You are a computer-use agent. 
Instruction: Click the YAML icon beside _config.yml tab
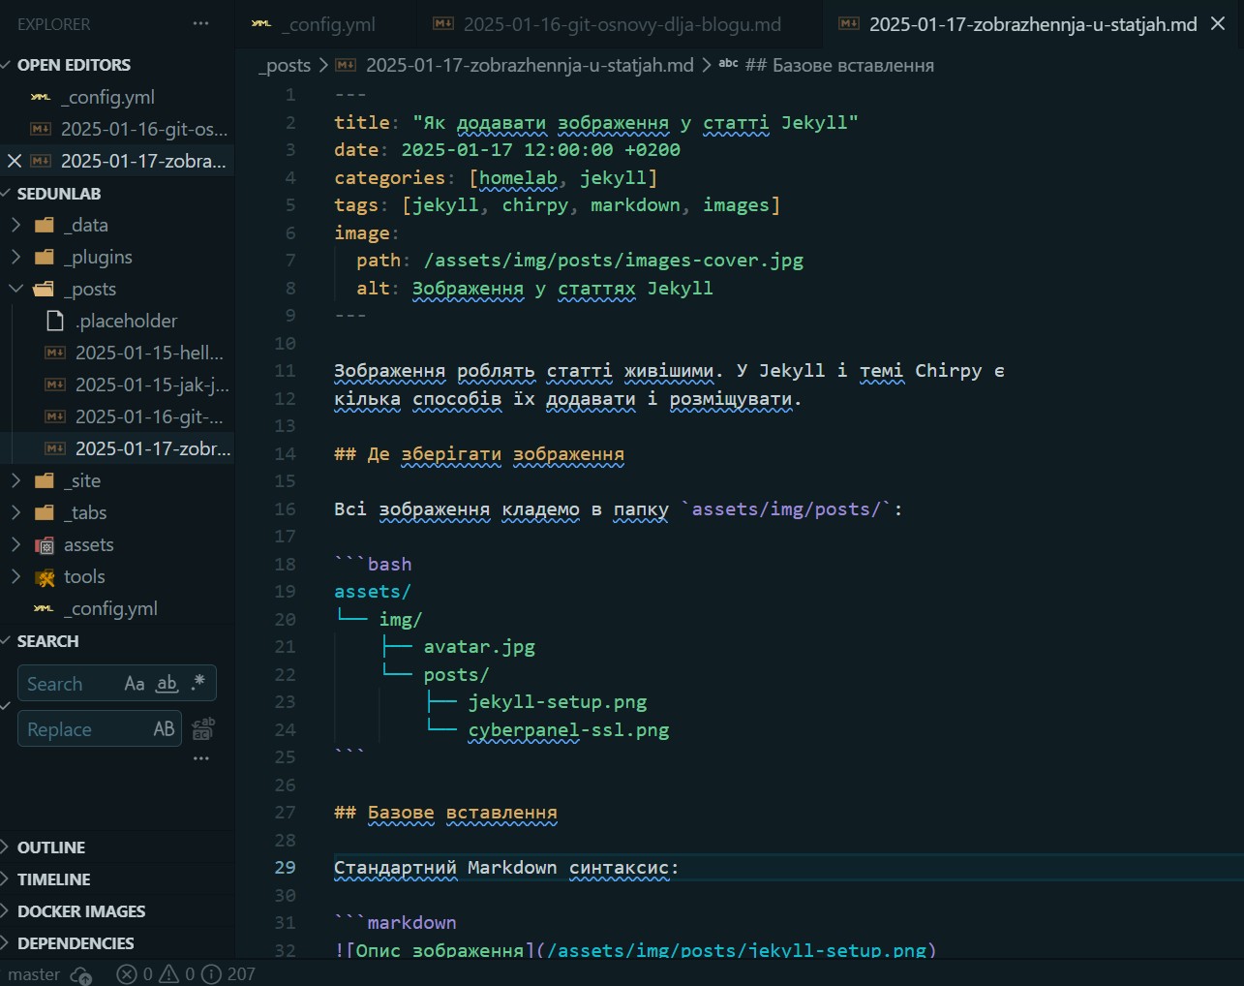pos(261,24)
